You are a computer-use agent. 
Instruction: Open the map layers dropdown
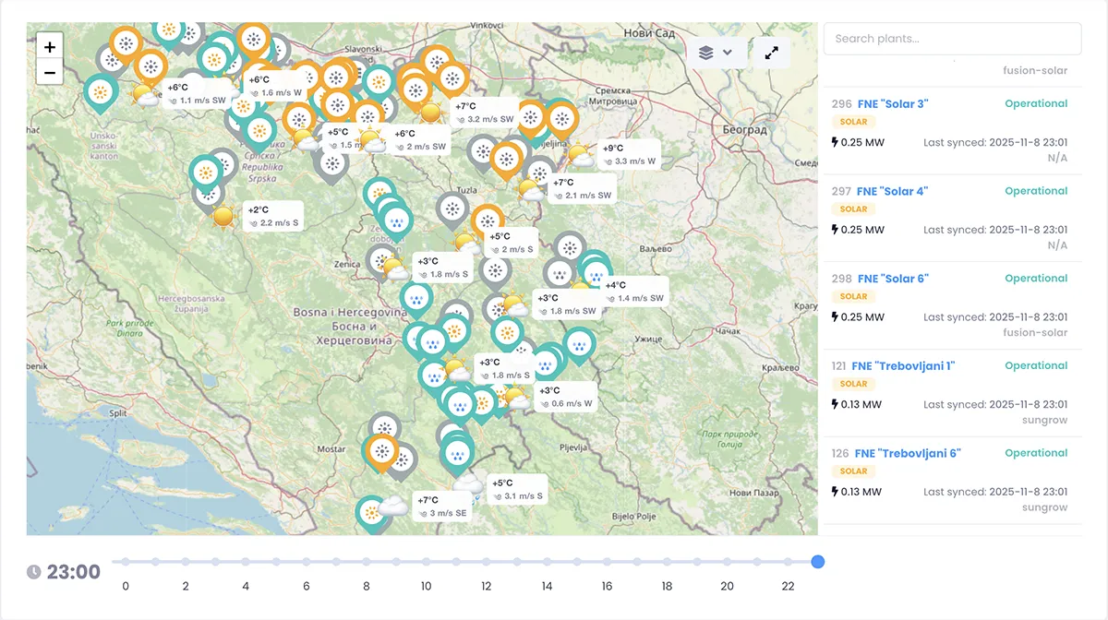(x=716, y=53)
